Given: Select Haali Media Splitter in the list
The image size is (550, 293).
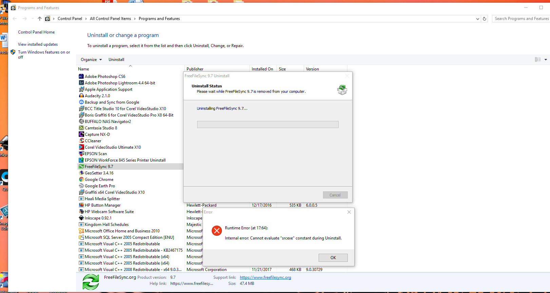Looking at the screenshot, I should 102,199.
